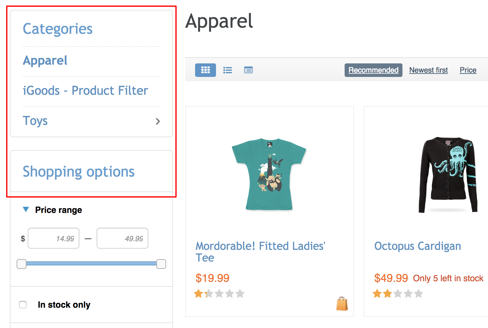This screenshot has height=328, width=488.
Task: Click the shopping bag on Mordorable Tee
Action: (342, 303)
